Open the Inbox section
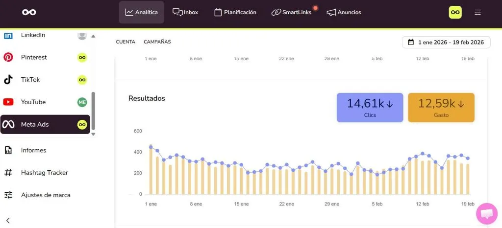The height and width of the screenshot is (228, 502). click(185, 12)
